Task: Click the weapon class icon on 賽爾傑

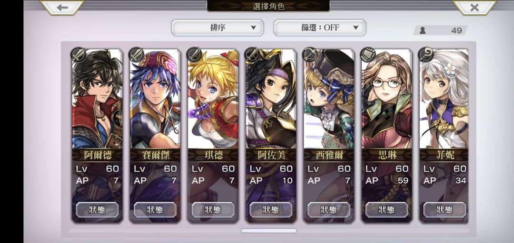Action: (136, 55)
